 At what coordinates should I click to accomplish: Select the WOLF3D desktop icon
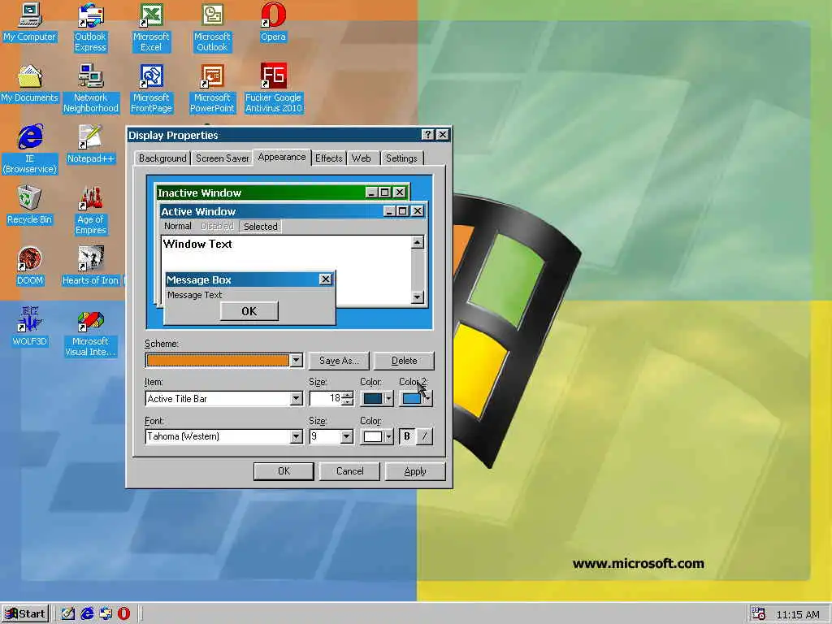point(30,327)
